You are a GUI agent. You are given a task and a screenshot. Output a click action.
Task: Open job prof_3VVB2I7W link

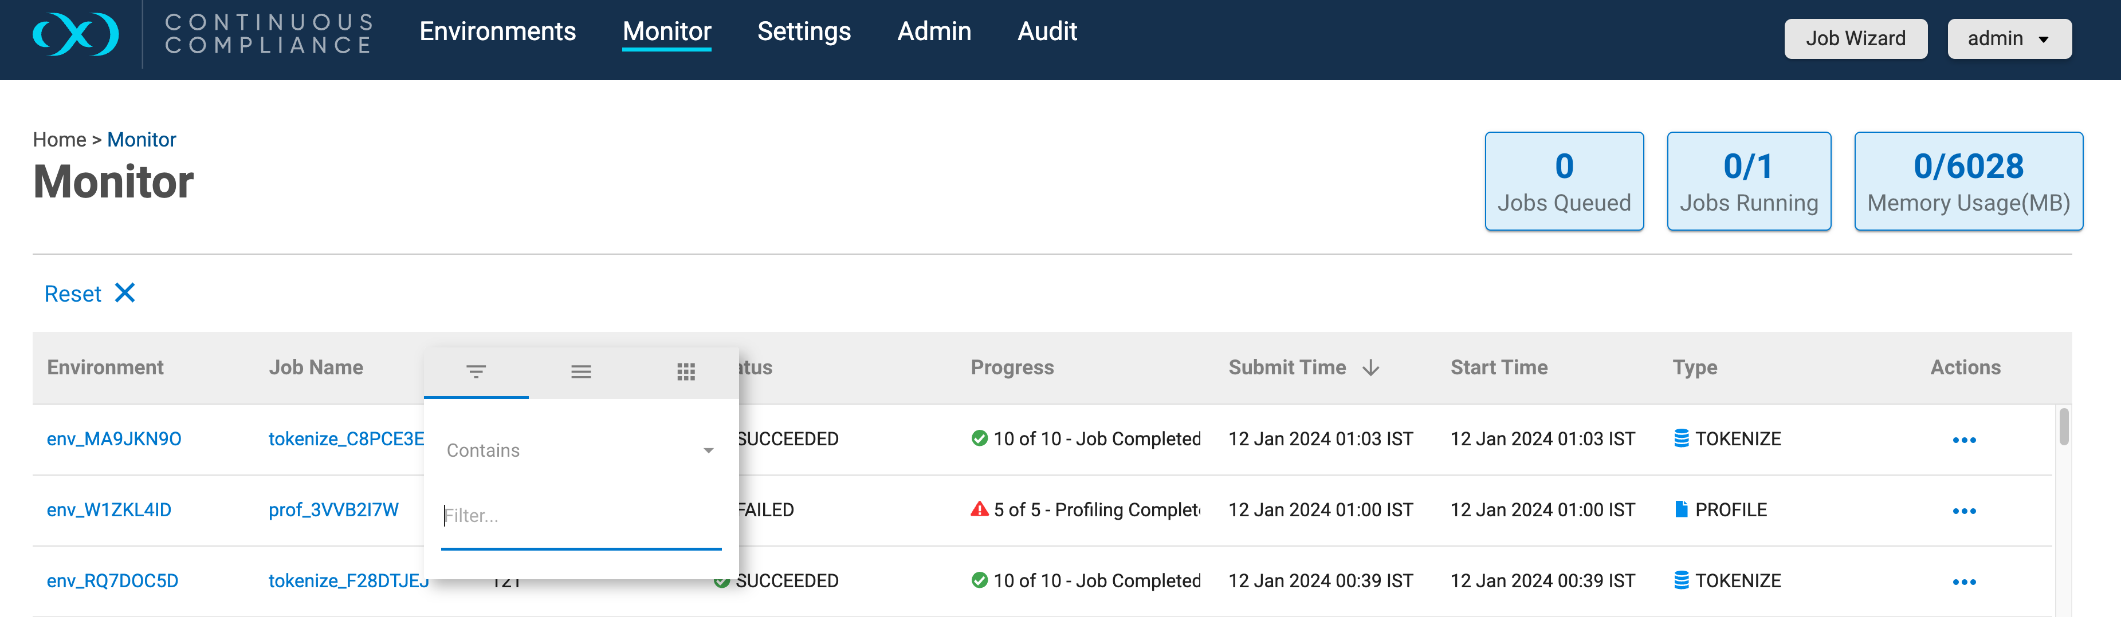[x=333, y=509]
